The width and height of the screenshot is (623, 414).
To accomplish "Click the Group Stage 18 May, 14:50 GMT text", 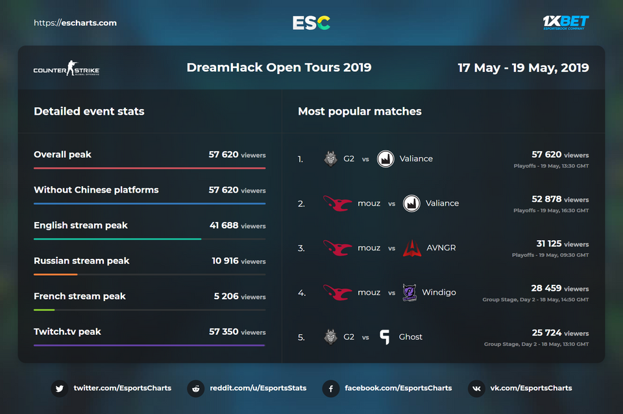I will (535, 300).
